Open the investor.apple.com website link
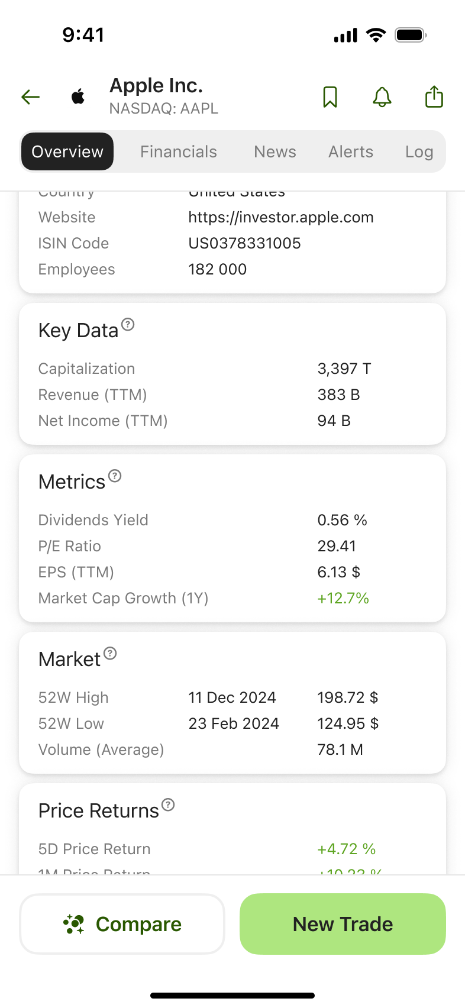The image size is (465, 1008). coord(281,218)
